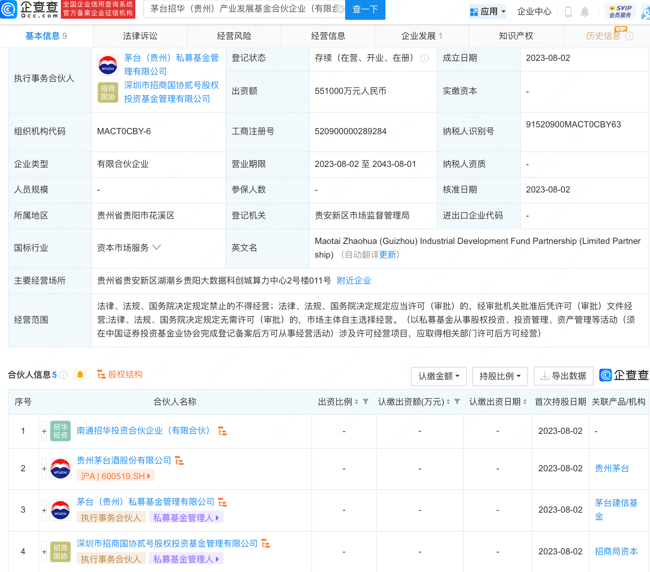650x572 pixels.
Task: Open the 附近企业 link
Action: pyautogui.click(x=354, y=281)
